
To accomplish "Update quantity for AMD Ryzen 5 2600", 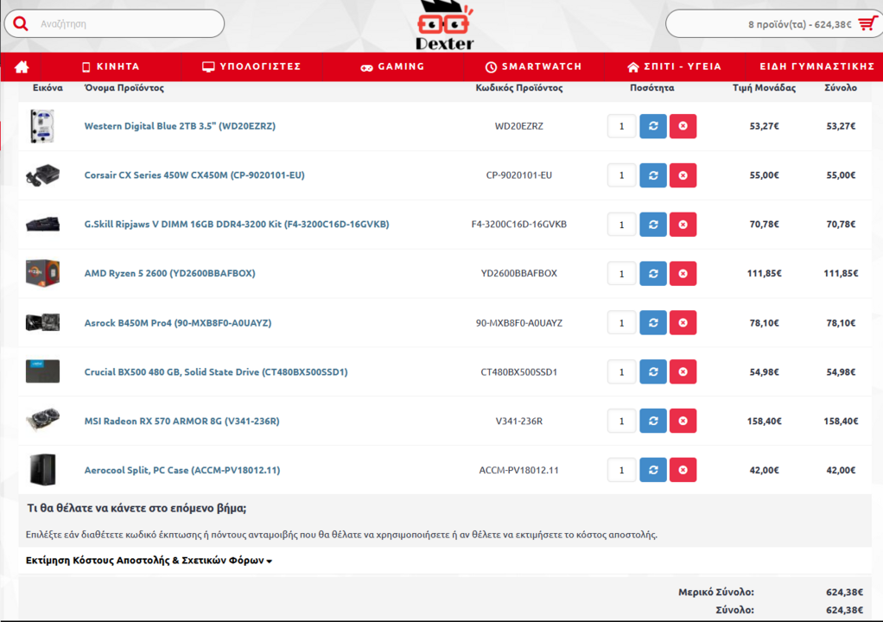I will (653, 274).
